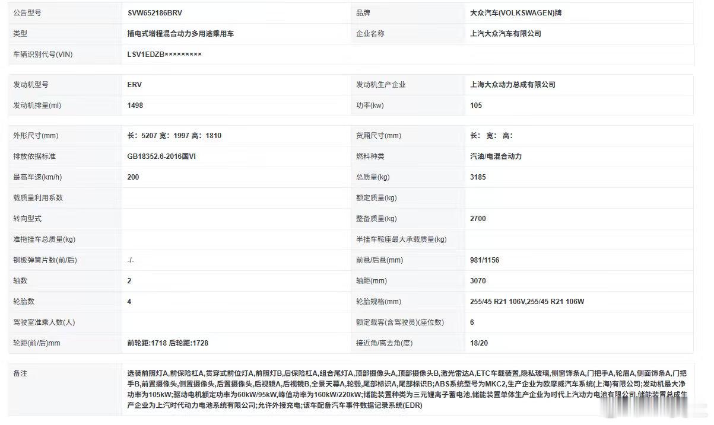The width and height of the screenshot is (714, 425).
Task: Select the 总质量(kg) label
Action: coord(372,177)
